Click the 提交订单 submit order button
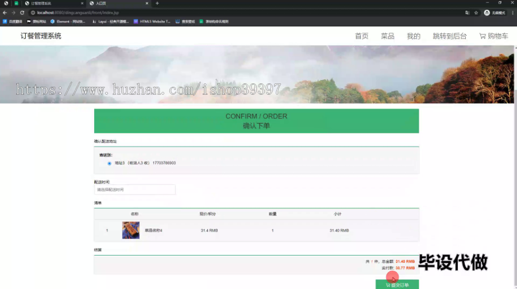The image size is (517, 289). [x=398, y=285]
